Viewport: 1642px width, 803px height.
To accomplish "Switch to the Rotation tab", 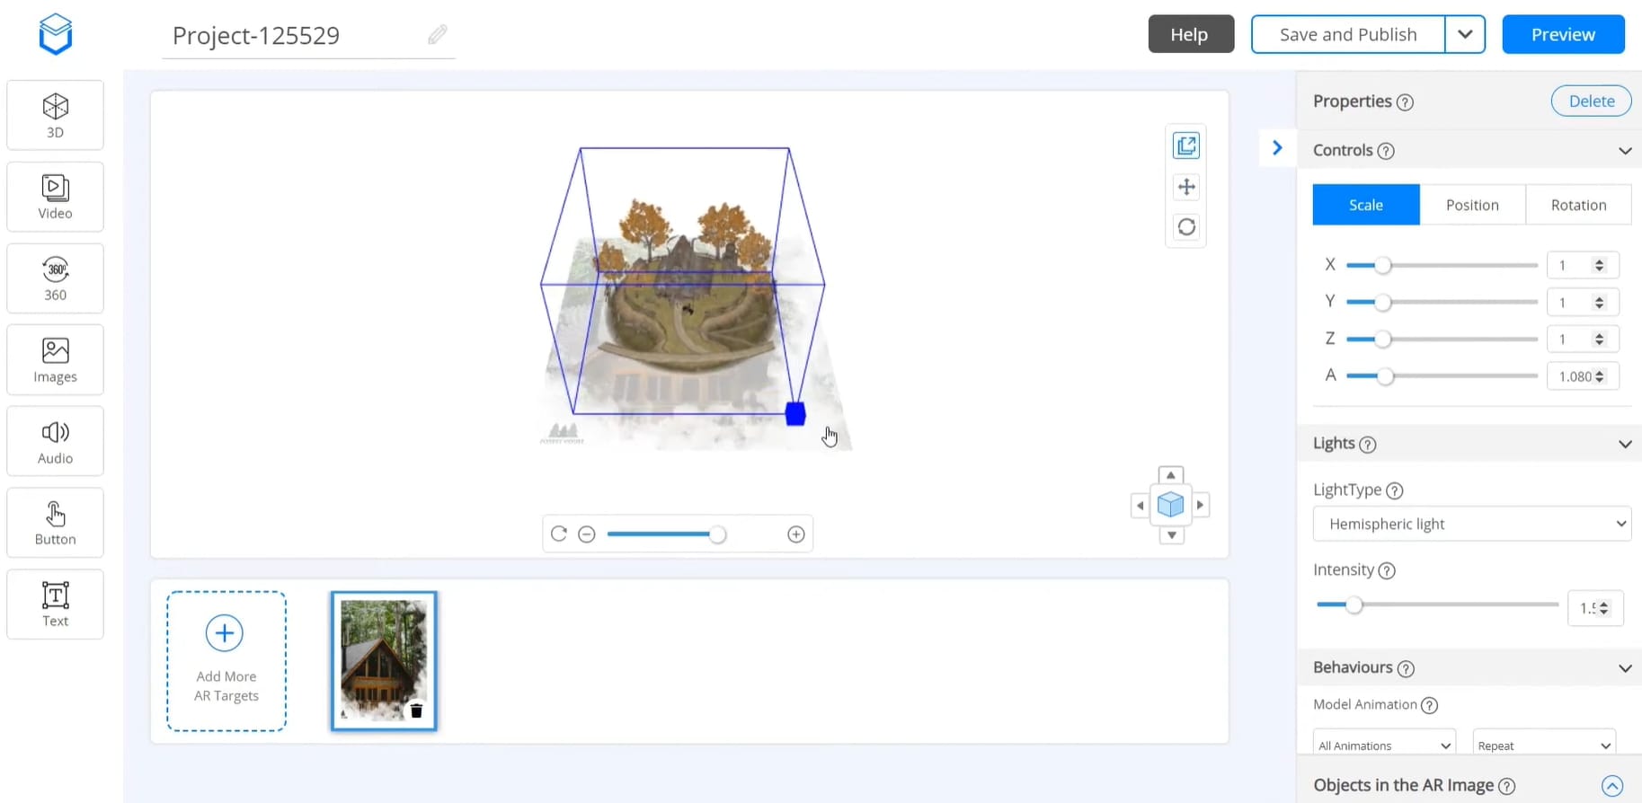I will coord(1578,205).
